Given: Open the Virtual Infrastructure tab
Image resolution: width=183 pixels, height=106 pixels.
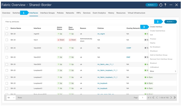Looking at the screenshot, I should (x=136, y=13).
